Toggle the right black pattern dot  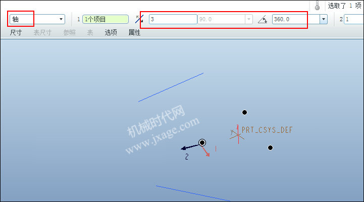pyautogui.click(x=270, y=147)
